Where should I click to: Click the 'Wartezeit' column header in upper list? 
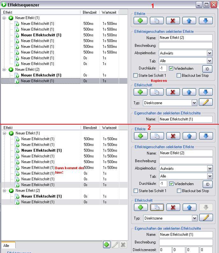109,12
